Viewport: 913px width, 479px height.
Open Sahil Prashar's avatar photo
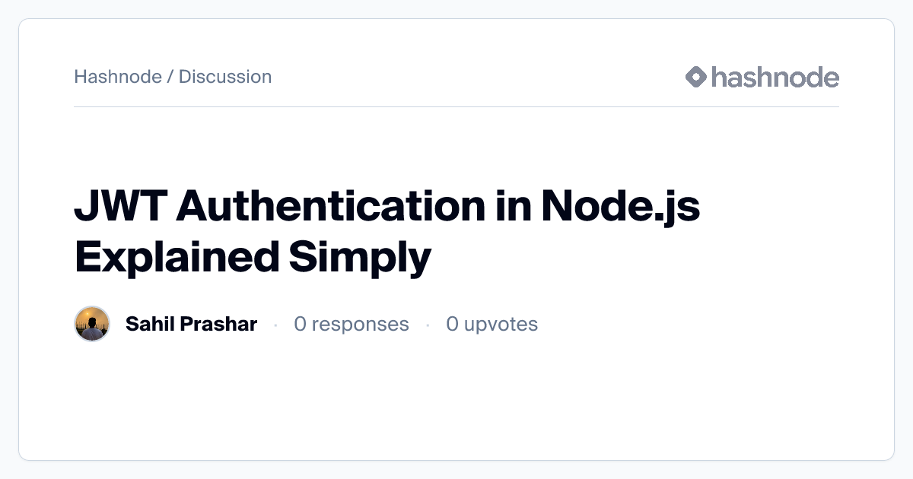(x=92, y=324)
